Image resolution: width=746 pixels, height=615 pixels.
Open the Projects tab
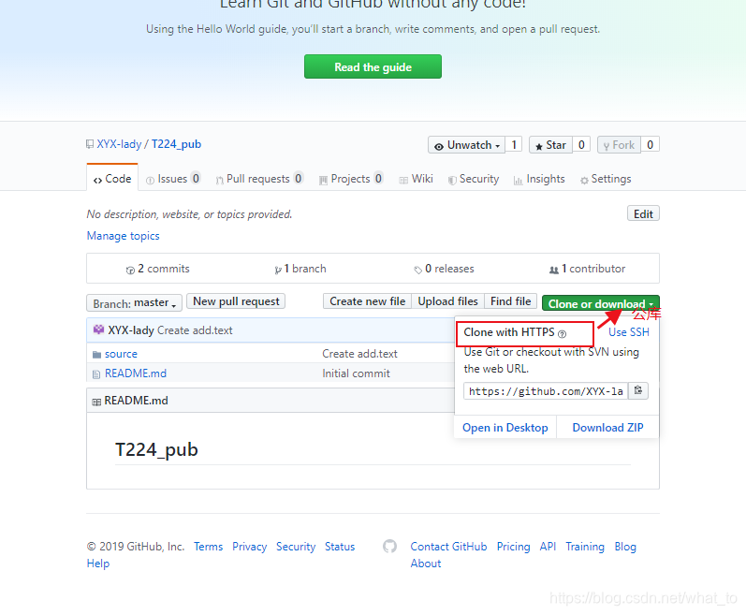[351, 179]
